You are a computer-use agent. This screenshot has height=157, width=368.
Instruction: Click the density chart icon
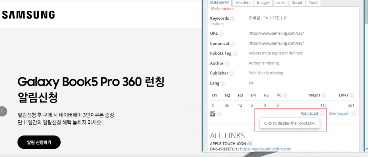(212, 114)
